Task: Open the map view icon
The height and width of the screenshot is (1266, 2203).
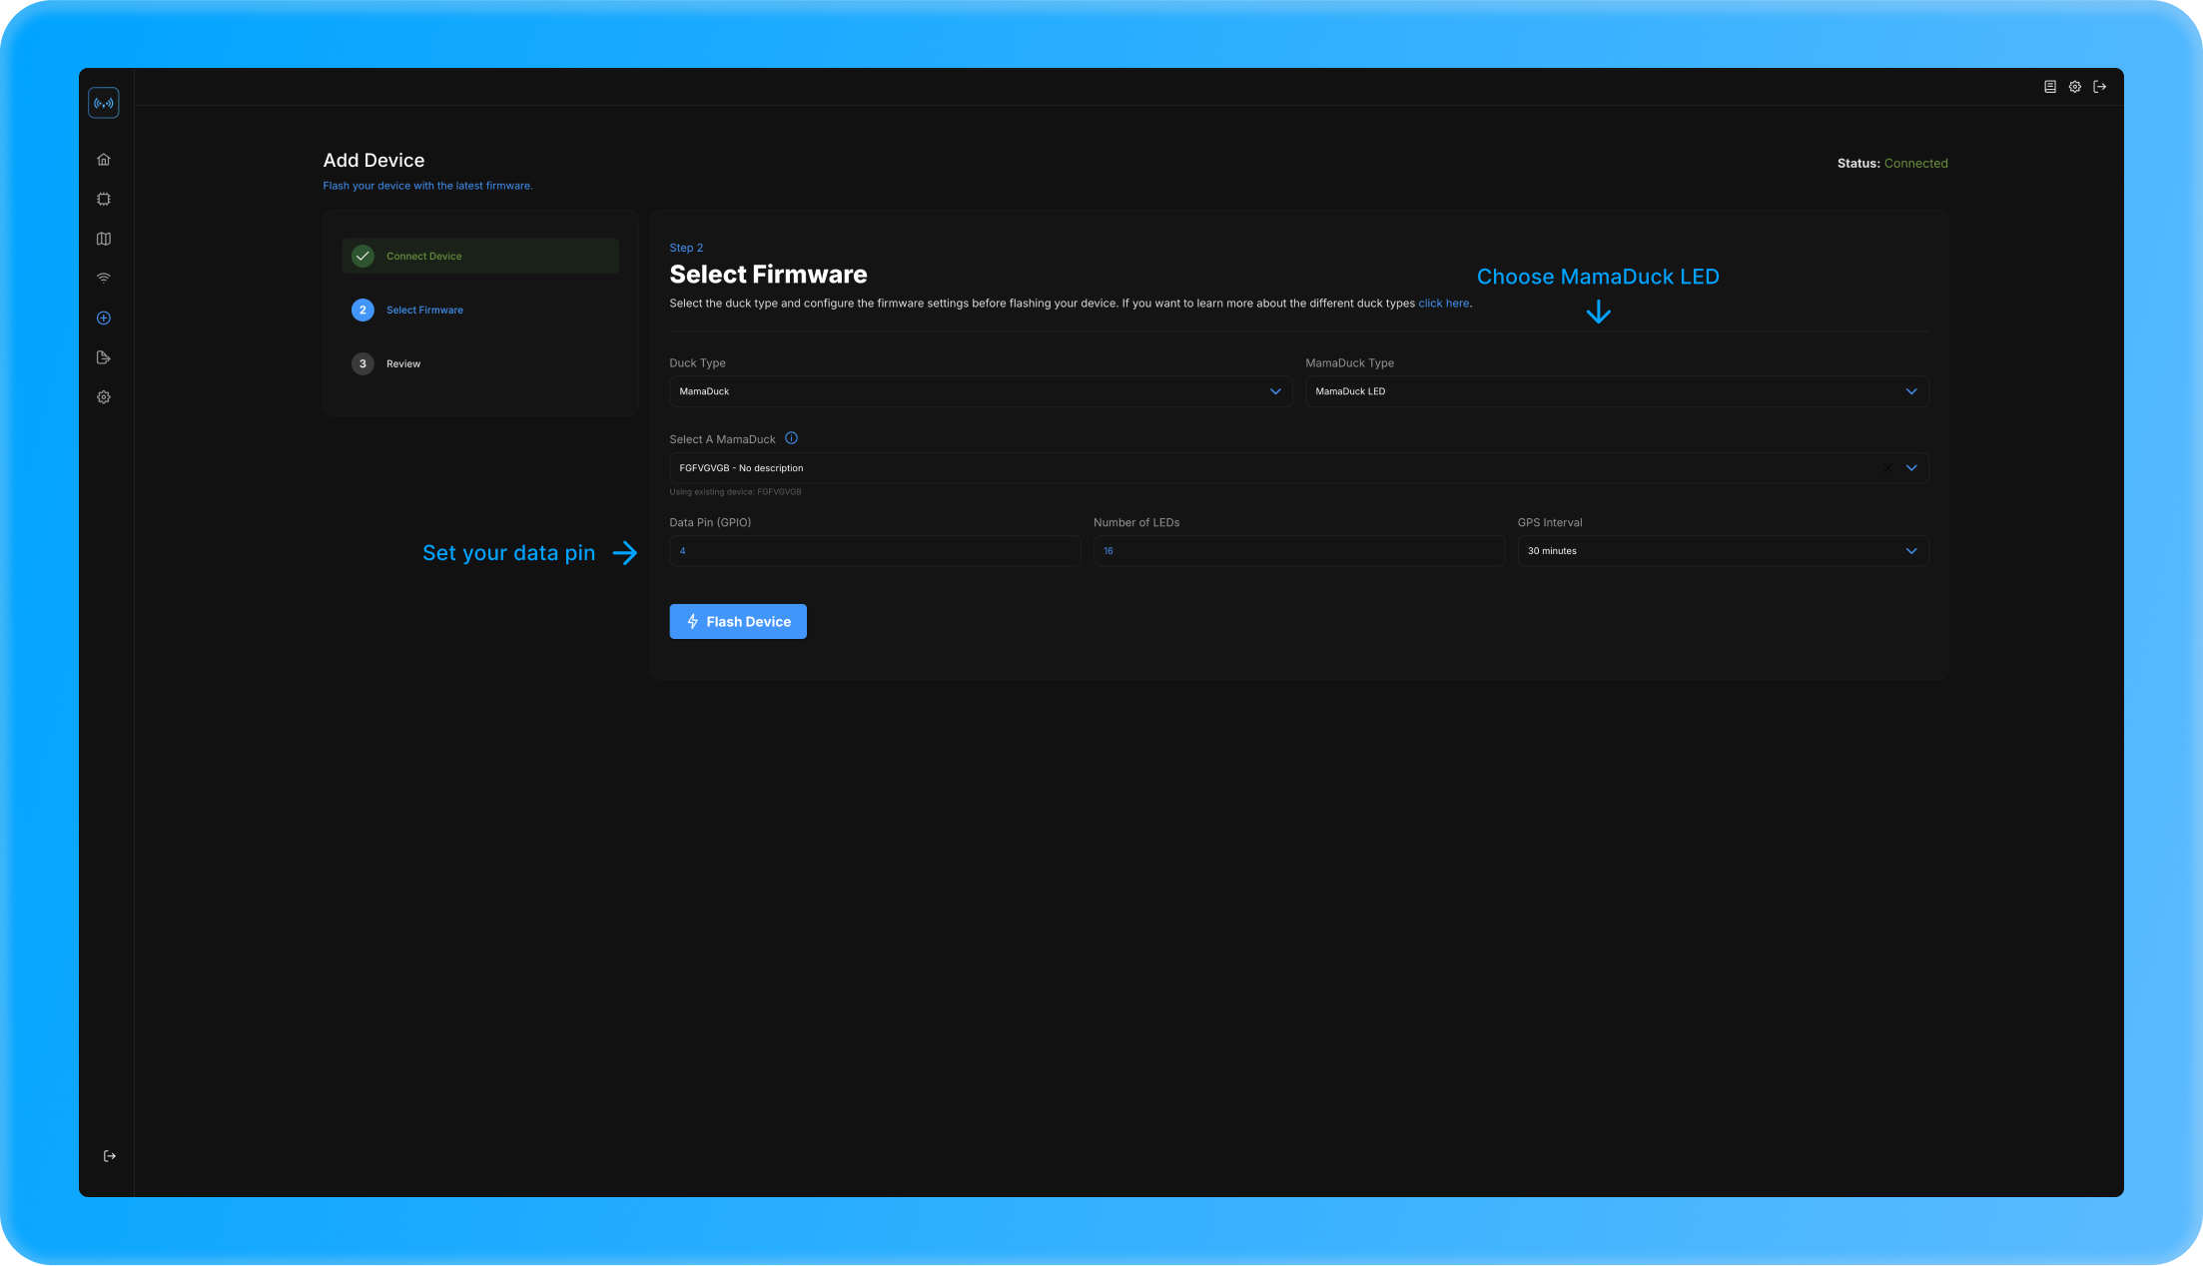Action: coord(104,239)
